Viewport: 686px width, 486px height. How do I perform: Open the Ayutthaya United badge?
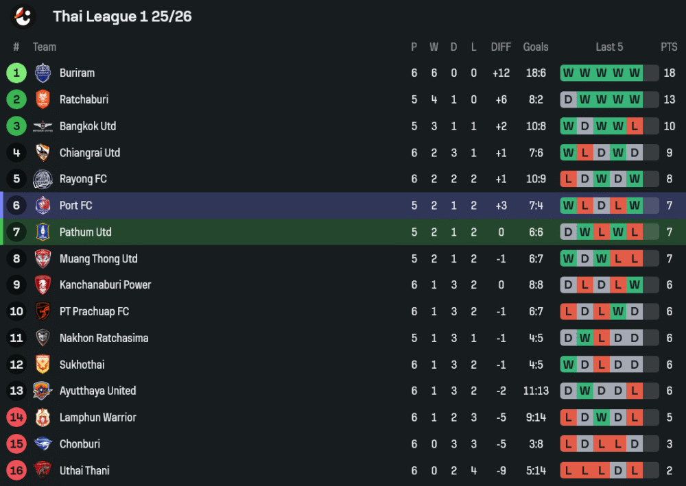point(43,391)
